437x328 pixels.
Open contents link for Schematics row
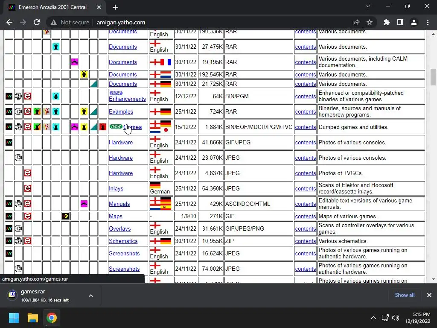click(x=306, y=241)
